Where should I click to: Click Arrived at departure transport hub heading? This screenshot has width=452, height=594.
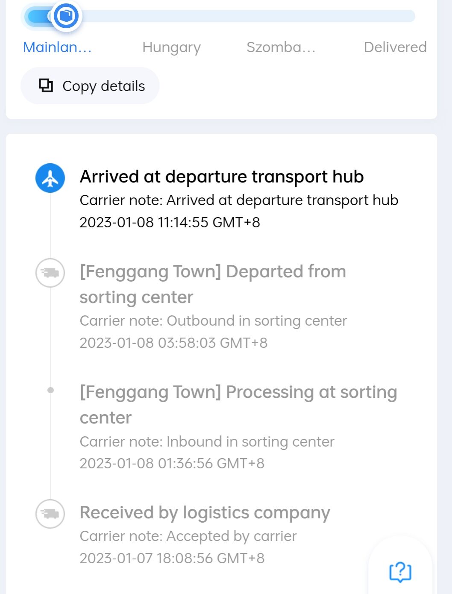[x=222, y=176]
